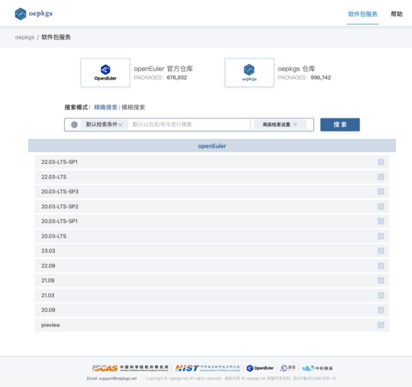
Task: Switch to 精确搜索 mode
Action: pos(106,107)
